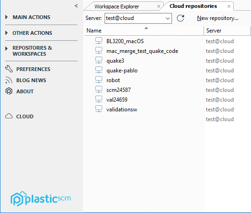Viewport: 251px width, 213px height.
Task: Select the validationsw repository
Action: 122,110
